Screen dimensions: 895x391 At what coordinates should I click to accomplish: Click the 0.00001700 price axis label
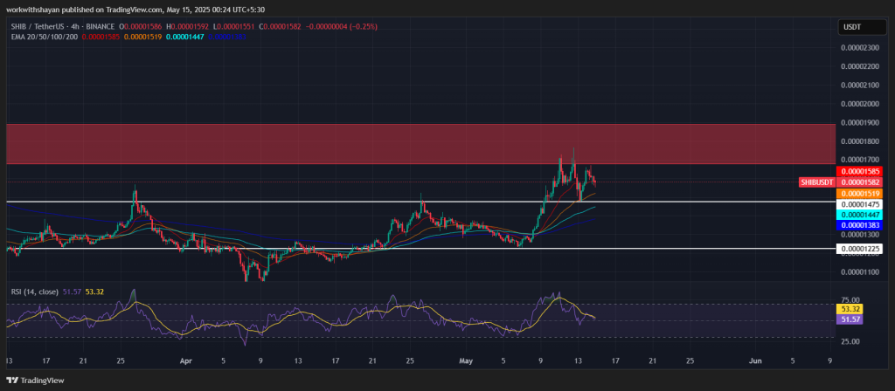pos(860,160)
